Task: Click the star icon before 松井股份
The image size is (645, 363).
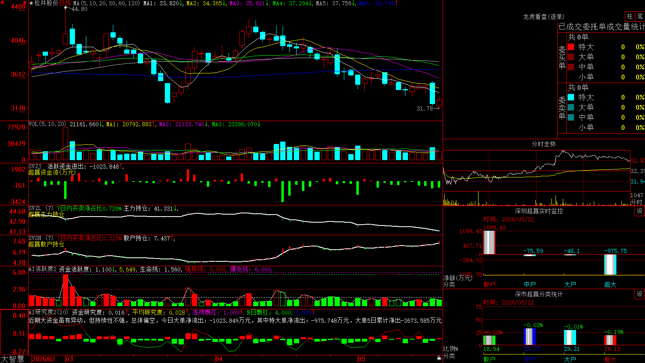Action: click(31, 3)
